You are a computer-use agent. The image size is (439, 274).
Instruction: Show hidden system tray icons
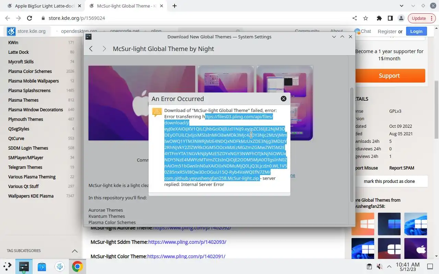(389, 266)
